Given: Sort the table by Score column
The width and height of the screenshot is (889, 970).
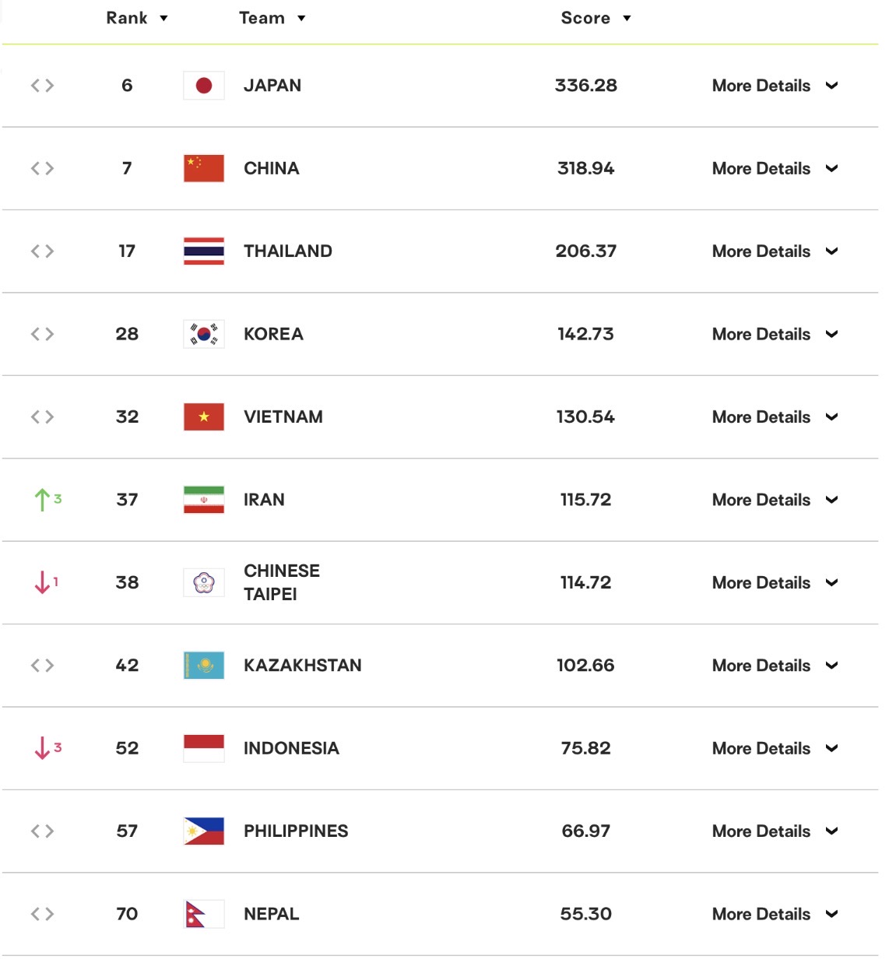Looking at the screenshot, I should click(x=596, y=18).
